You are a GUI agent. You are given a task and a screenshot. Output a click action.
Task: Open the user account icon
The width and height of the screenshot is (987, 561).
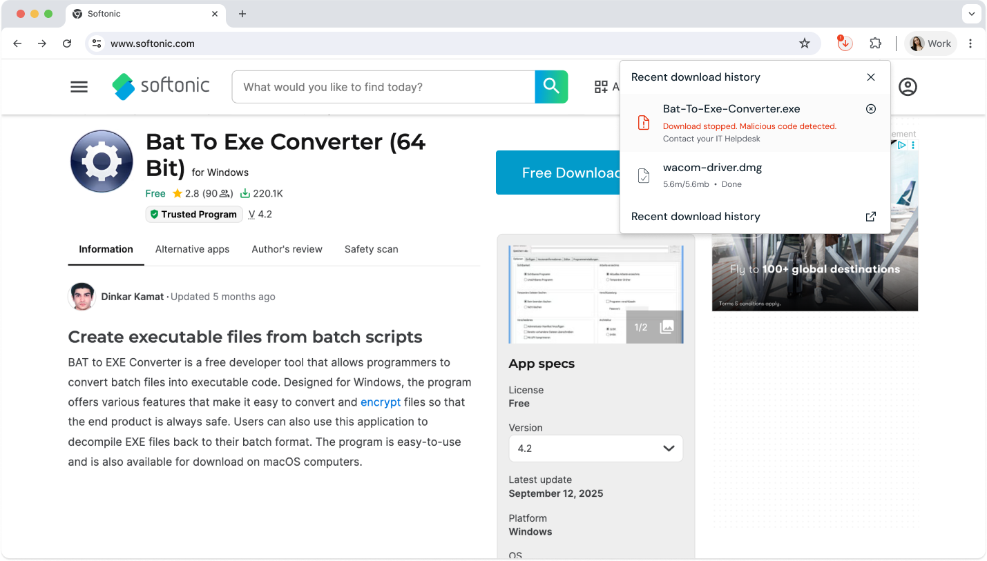pyautogui.click(x=908, y=87)
